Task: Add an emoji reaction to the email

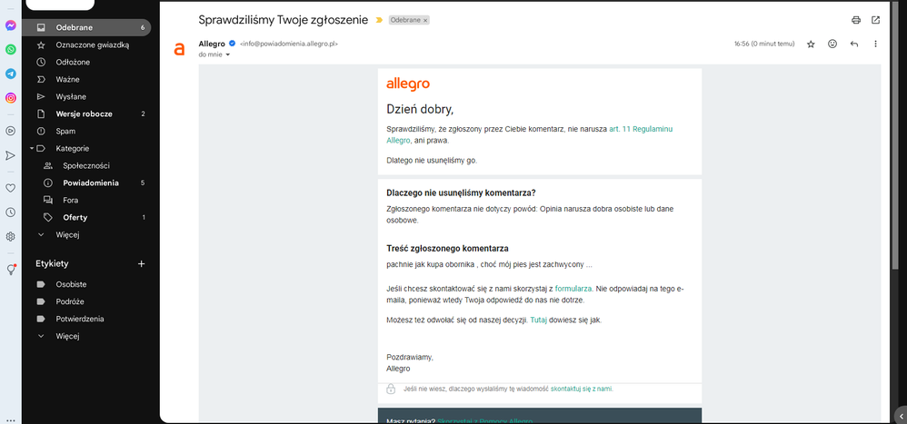Action: tap(832, 44)
